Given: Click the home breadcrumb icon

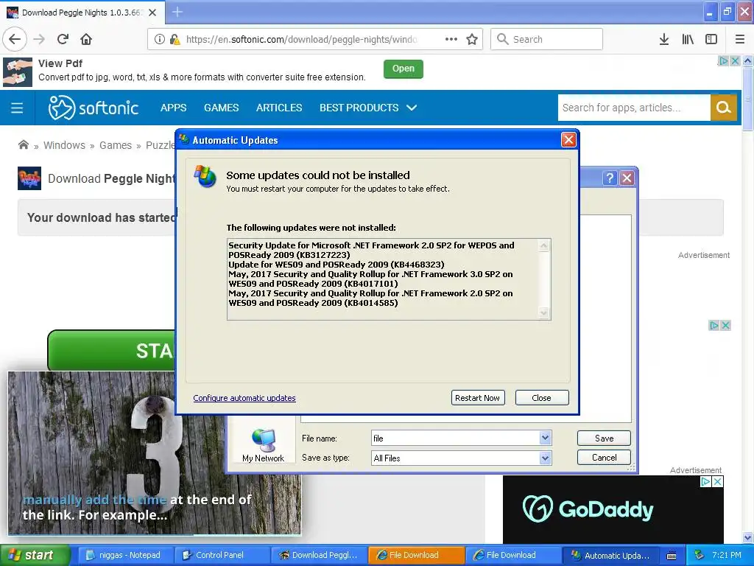Looking at the screenshot, I should click(23, 145).
